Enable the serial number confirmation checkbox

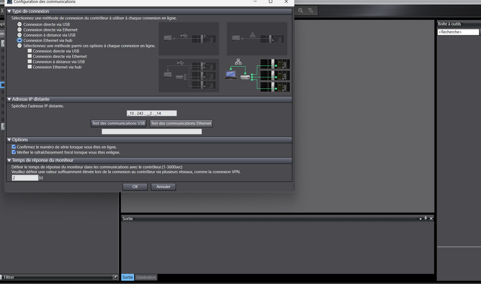[x=14, y=147]
